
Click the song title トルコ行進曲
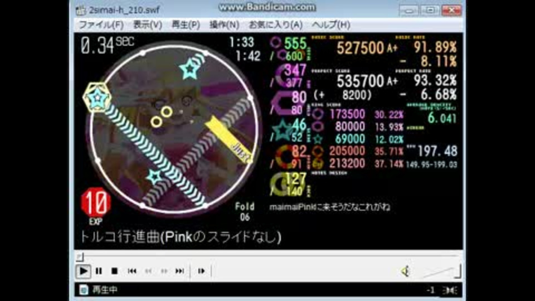[120, 237]
